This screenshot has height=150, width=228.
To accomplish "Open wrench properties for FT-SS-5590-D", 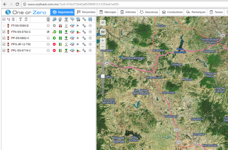I will pyautogui.click(x=84, y=26).
